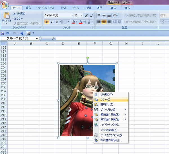Screen dimensions: 169x154
Task: Open the font name dropdown
Action: [x=72, y=15]
